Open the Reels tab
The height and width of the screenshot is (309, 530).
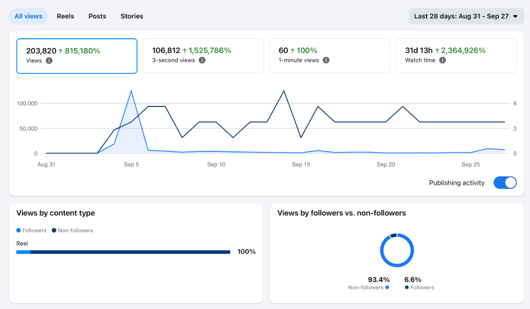coord(65,16)
